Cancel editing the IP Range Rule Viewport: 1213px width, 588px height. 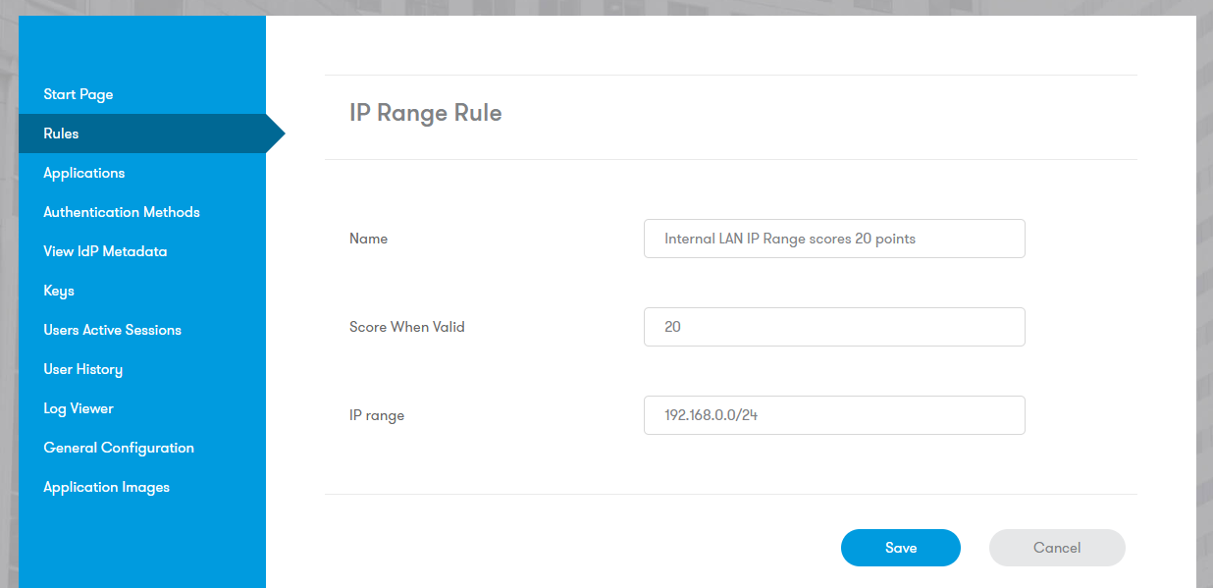[x=1057, y=548]
